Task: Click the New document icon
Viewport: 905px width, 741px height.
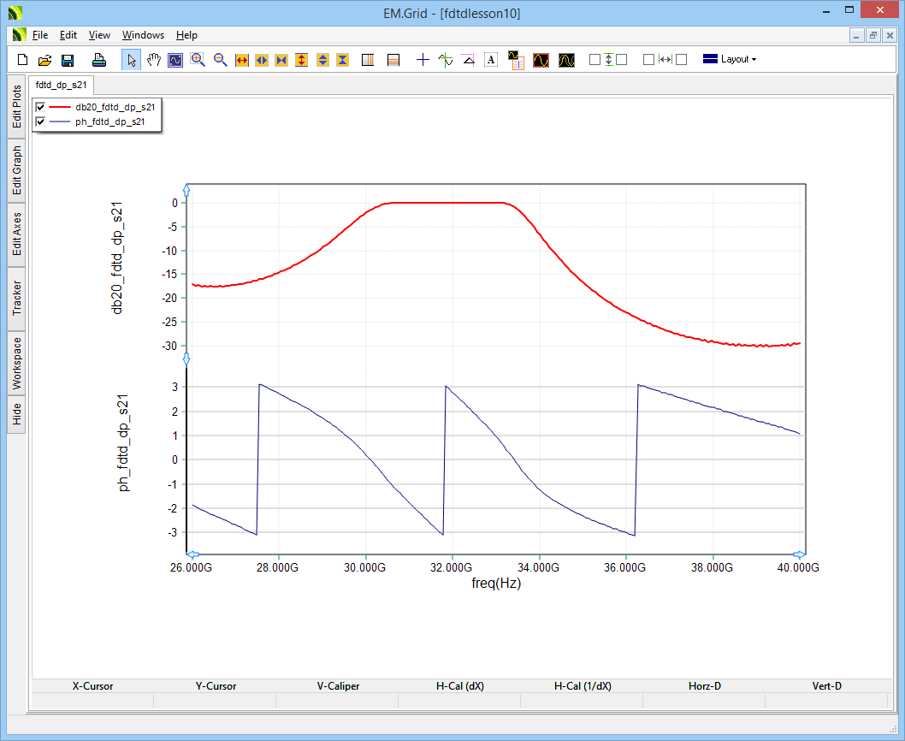Action: 23,60
